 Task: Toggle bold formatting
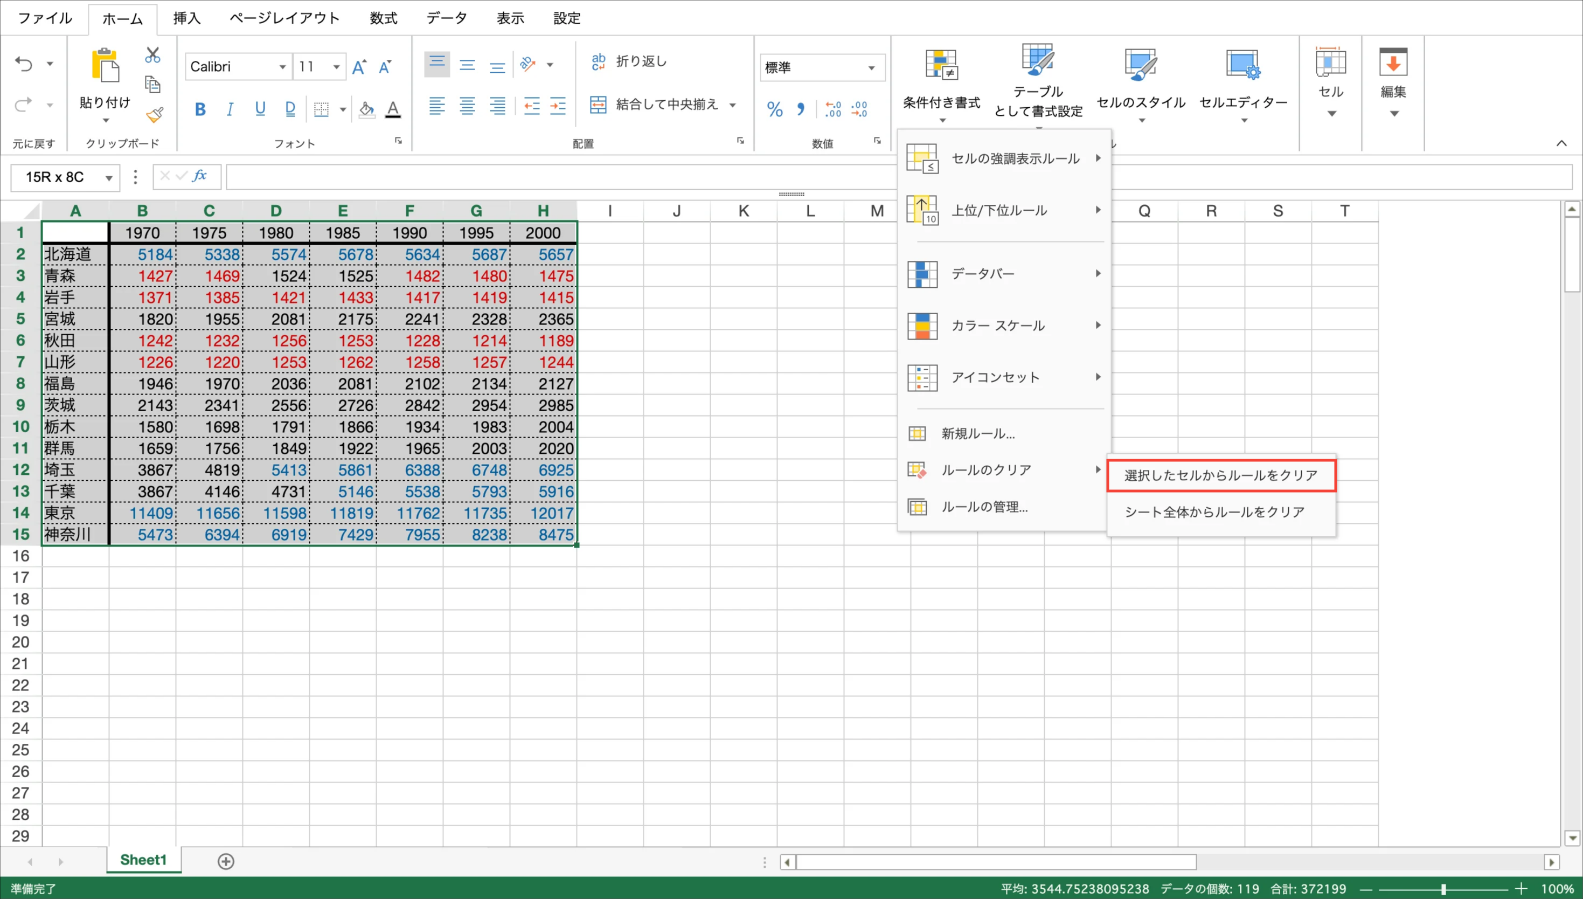coord(200,109)
